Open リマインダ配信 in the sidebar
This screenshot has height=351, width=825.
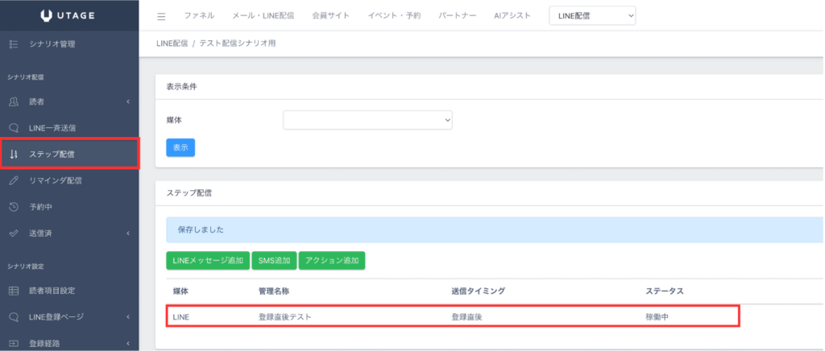(56, 181)
